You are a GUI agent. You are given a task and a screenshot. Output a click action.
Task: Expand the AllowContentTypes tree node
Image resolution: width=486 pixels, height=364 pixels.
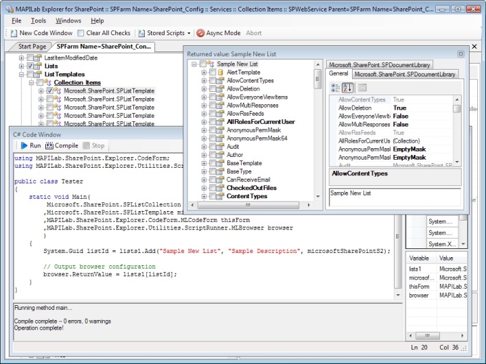click(204, 81)
